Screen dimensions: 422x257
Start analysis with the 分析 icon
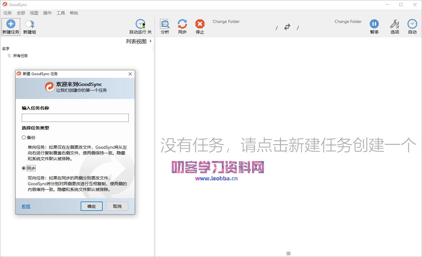(x=165, y=26)
